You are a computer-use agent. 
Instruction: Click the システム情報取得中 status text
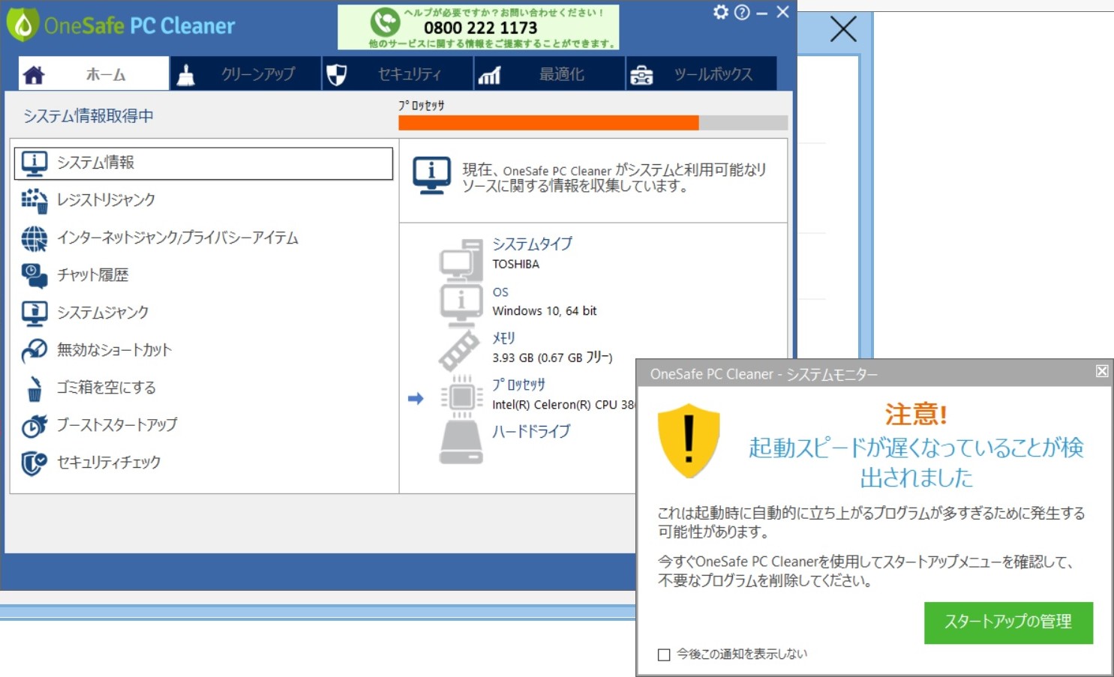[89, 115]
